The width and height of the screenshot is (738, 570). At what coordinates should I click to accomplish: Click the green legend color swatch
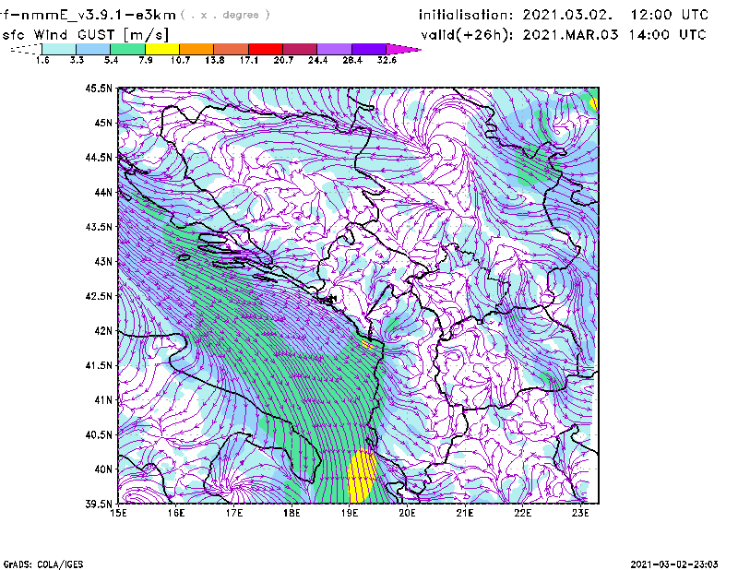pos(127,49)
